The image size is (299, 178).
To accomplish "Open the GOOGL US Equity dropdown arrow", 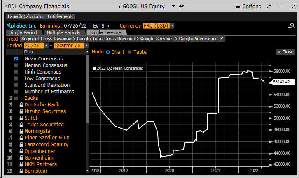I will click(x=173, y=6).
